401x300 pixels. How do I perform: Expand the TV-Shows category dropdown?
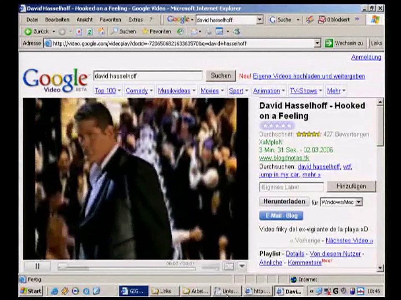pos(320,90)
